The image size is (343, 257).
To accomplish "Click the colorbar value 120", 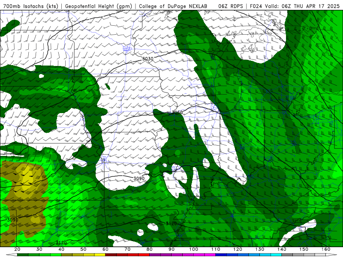I will [238, 249].
